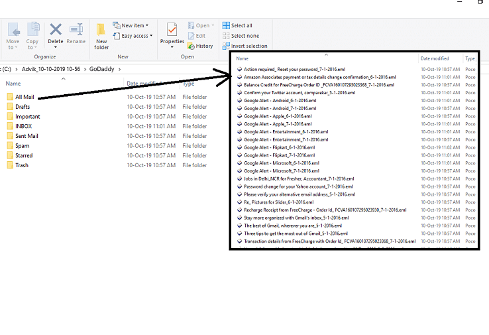Open the New item dropdown arrow
The width and height of the screenshot is (489, 335).
click(147, 25)
